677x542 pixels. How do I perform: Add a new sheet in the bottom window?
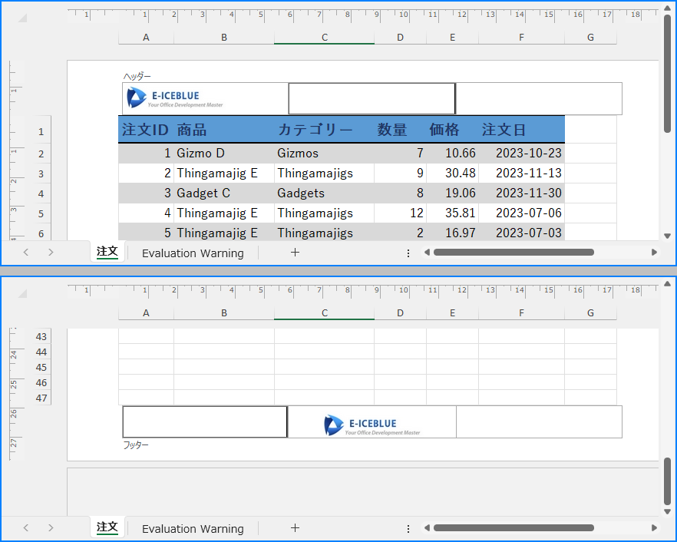click(x=295, y=527)
